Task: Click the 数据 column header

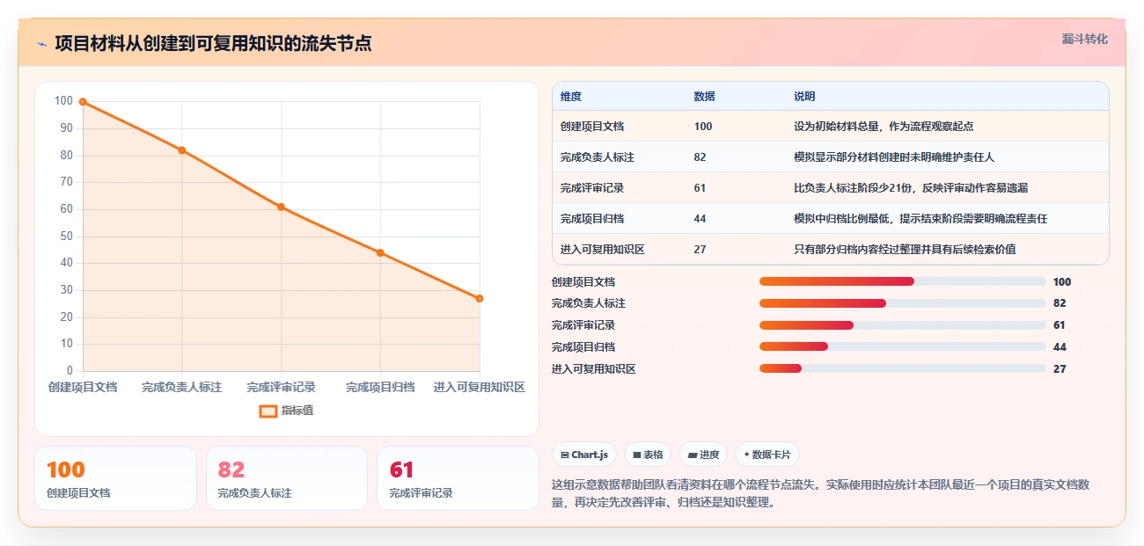Action: click(704, 97)
